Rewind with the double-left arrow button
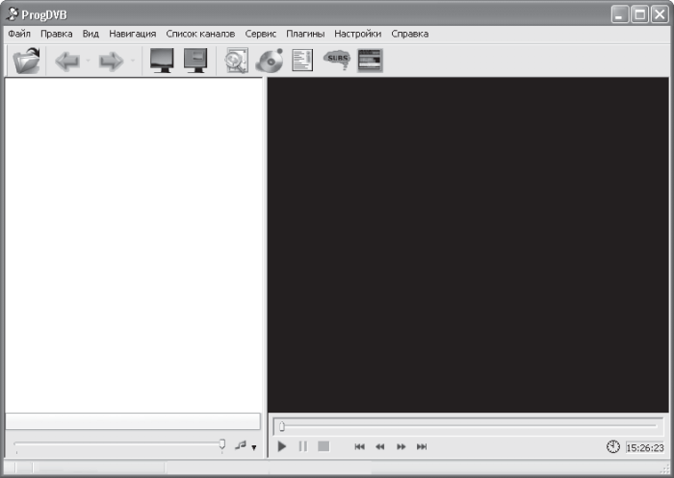The image size is (674, 478). tap(380, 447)
